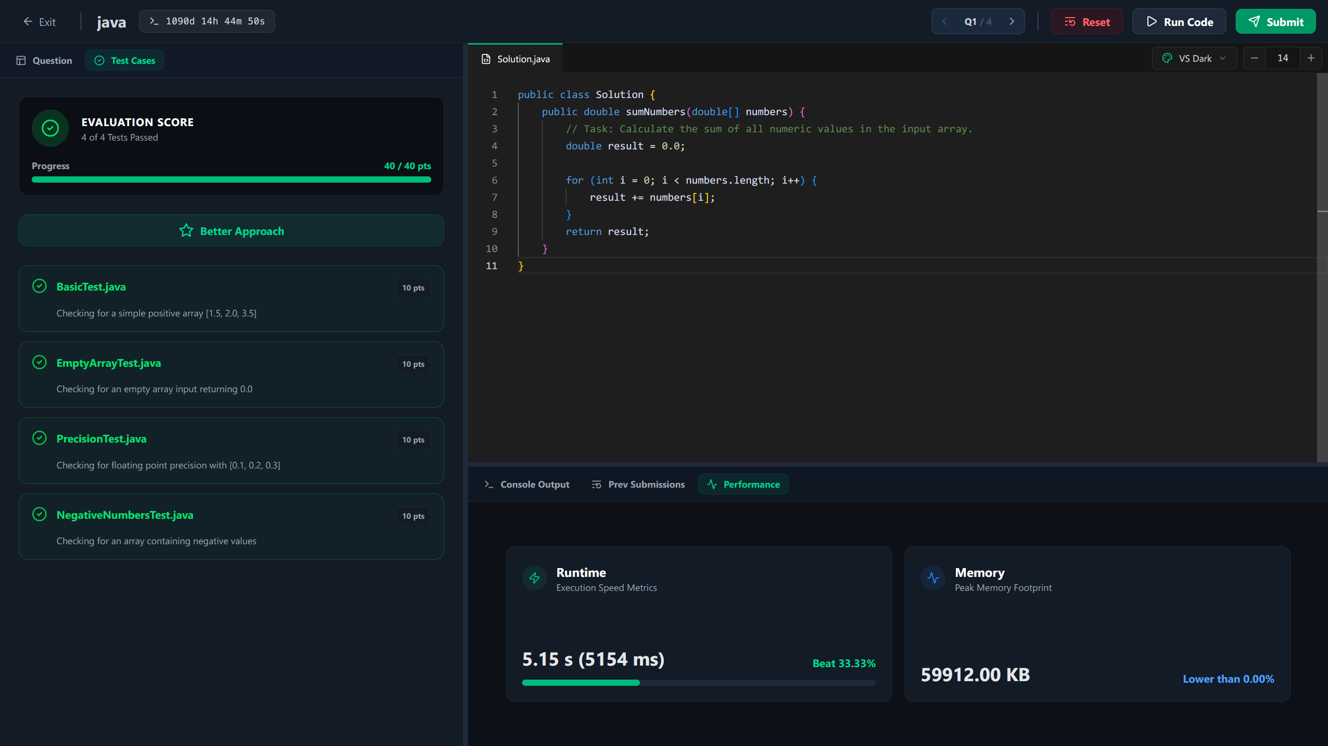The image size is (1328, 746).
Task: Place cursor on the return result line
Action: click(x=607, y=231)
